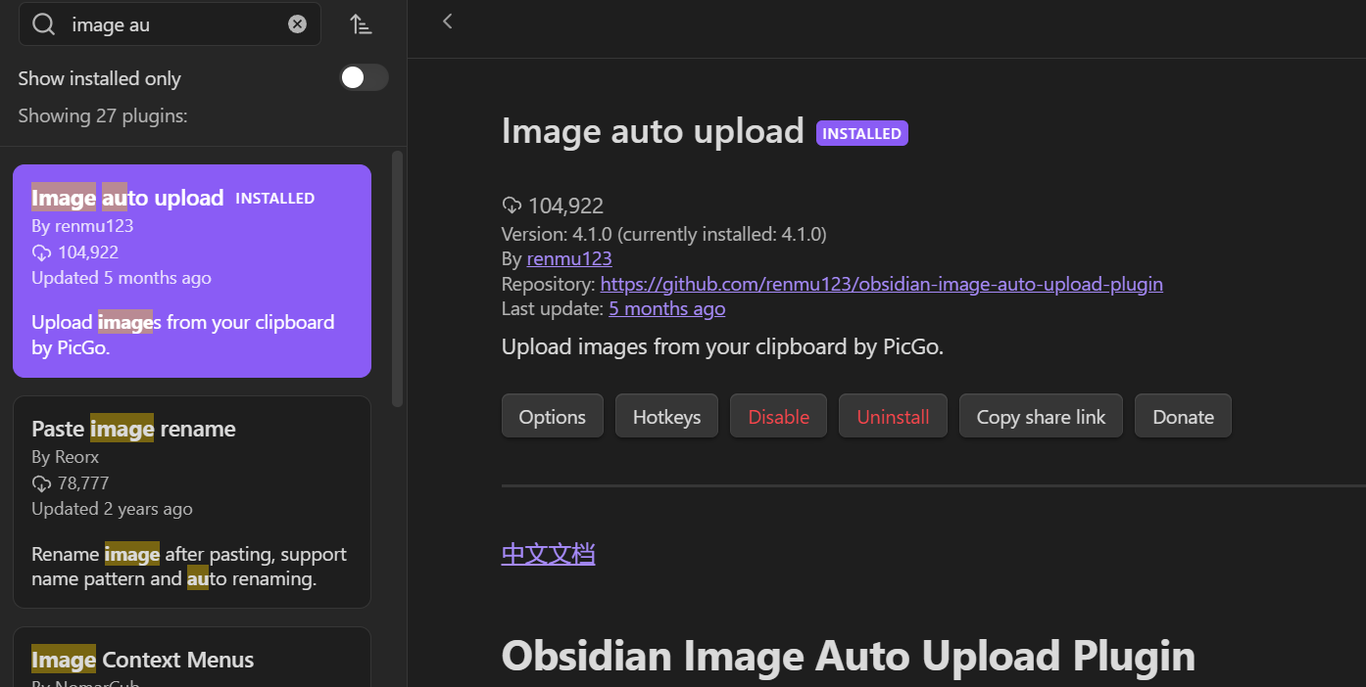Viewport: 1366px width, 687px height.
Task: Open the 中文文档 documentation link
Action: tap(548, 554)
